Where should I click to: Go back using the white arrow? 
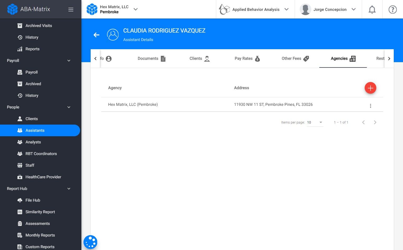tap(96, 35)
